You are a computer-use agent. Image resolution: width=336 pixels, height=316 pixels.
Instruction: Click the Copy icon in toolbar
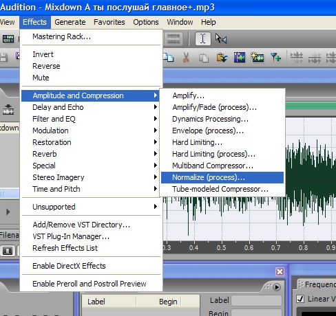pos(169,57)
